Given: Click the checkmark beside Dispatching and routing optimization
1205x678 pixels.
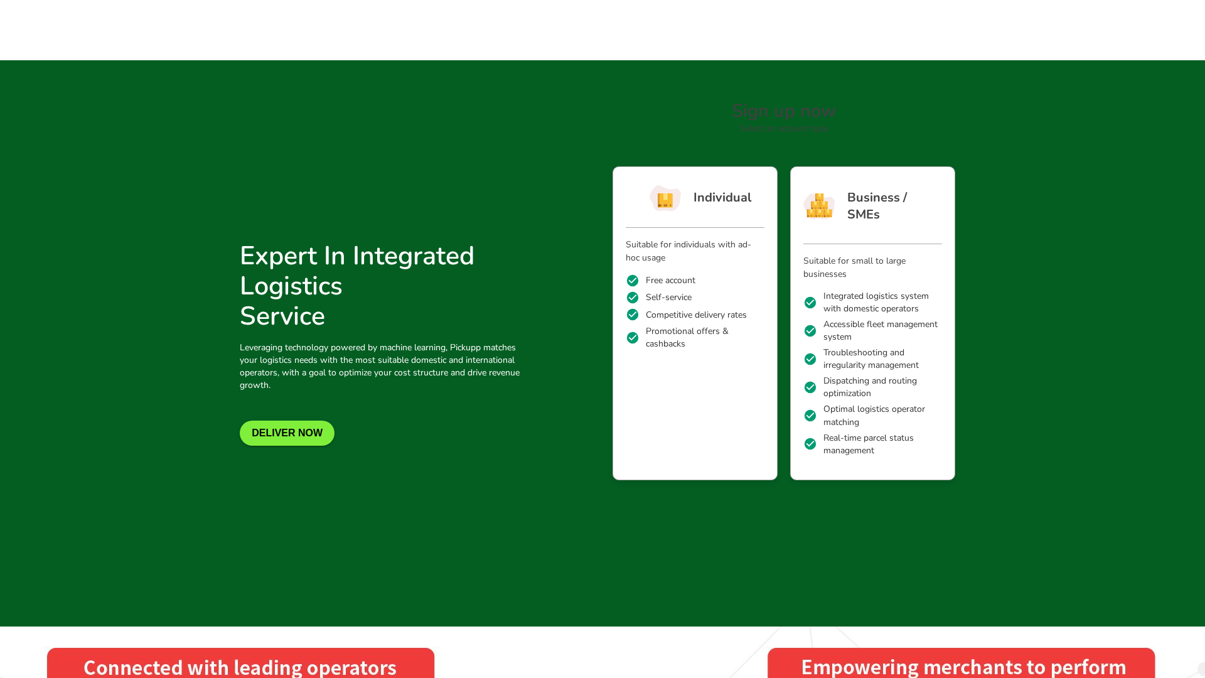Looking at the screenshot, I should click(810, 387).
